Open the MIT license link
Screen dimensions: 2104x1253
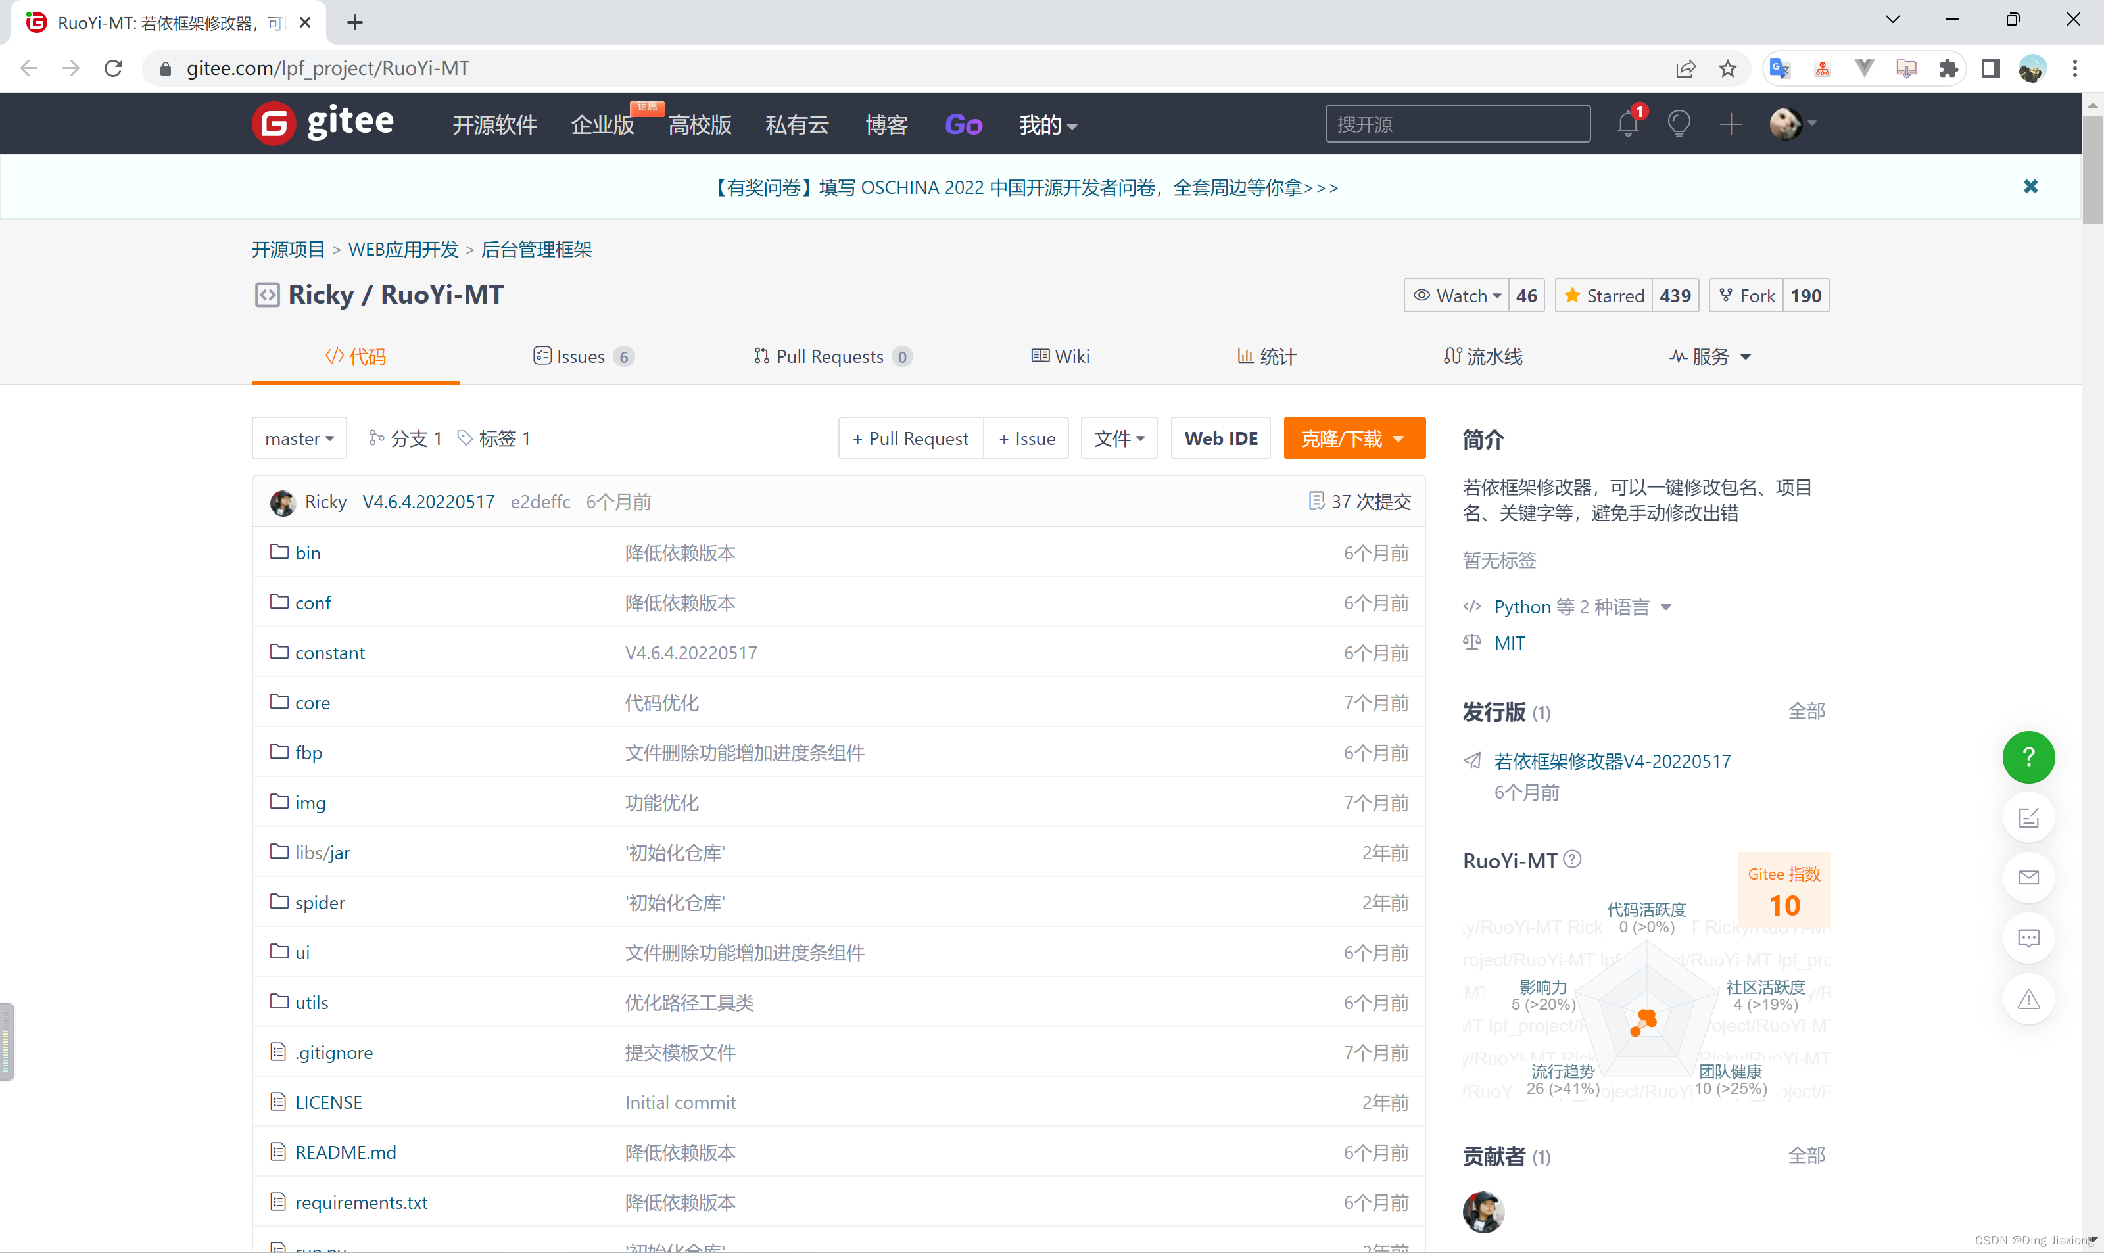[1509, 642]
